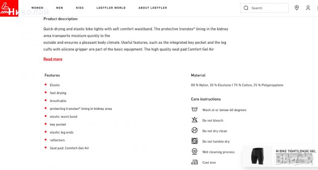Click the wet cleaning process icon
Image resolution: width=318 pixels, height=170 pixels.
tap(194, 152)
